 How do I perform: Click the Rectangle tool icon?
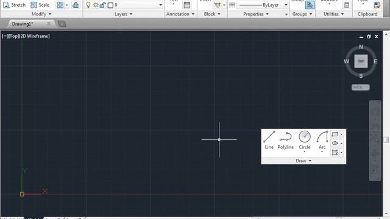pyautogui.click(x=335, y=134)
